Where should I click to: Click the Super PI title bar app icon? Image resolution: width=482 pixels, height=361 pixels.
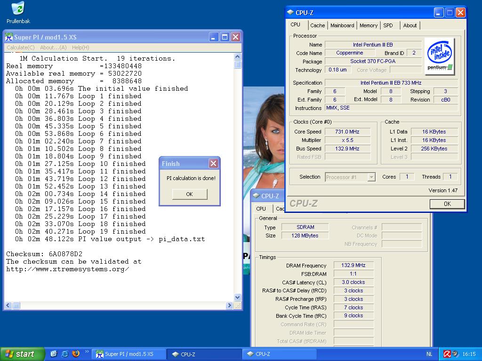coord(8,37)
